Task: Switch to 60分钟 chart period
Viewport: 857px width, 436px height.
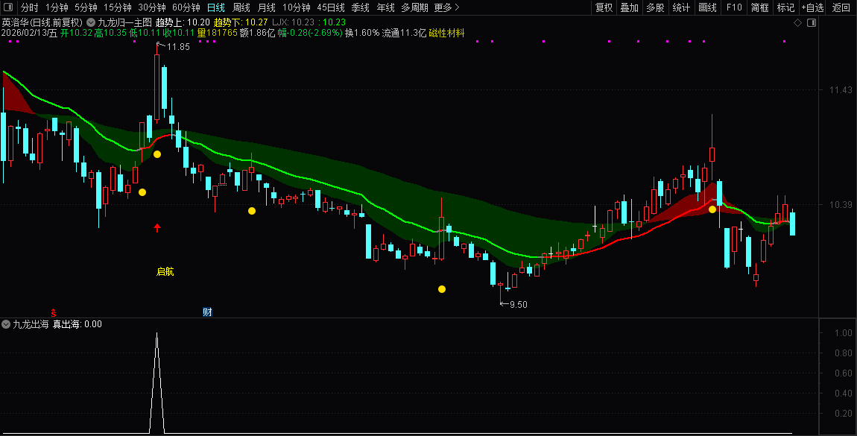Action: coord(186,7)
